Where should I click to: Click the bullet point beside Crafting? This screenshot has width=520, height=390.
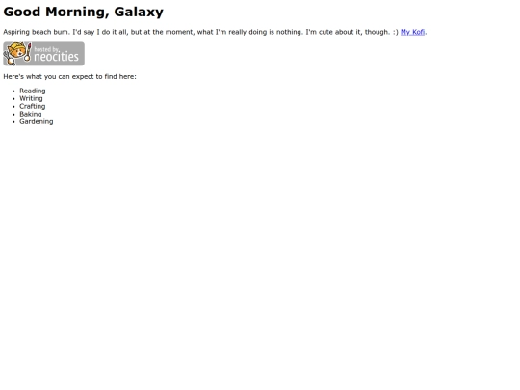click(x=13, y=107)
